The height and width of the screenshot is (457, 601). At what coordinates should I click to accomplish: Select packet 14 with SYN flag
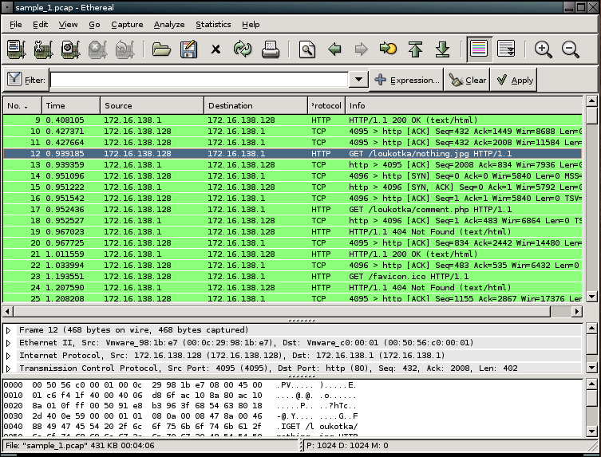click(x=292, y=176)
